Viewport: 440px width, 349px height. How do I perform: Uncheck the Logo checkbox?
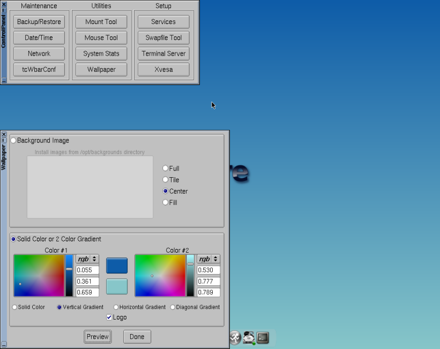109,317
